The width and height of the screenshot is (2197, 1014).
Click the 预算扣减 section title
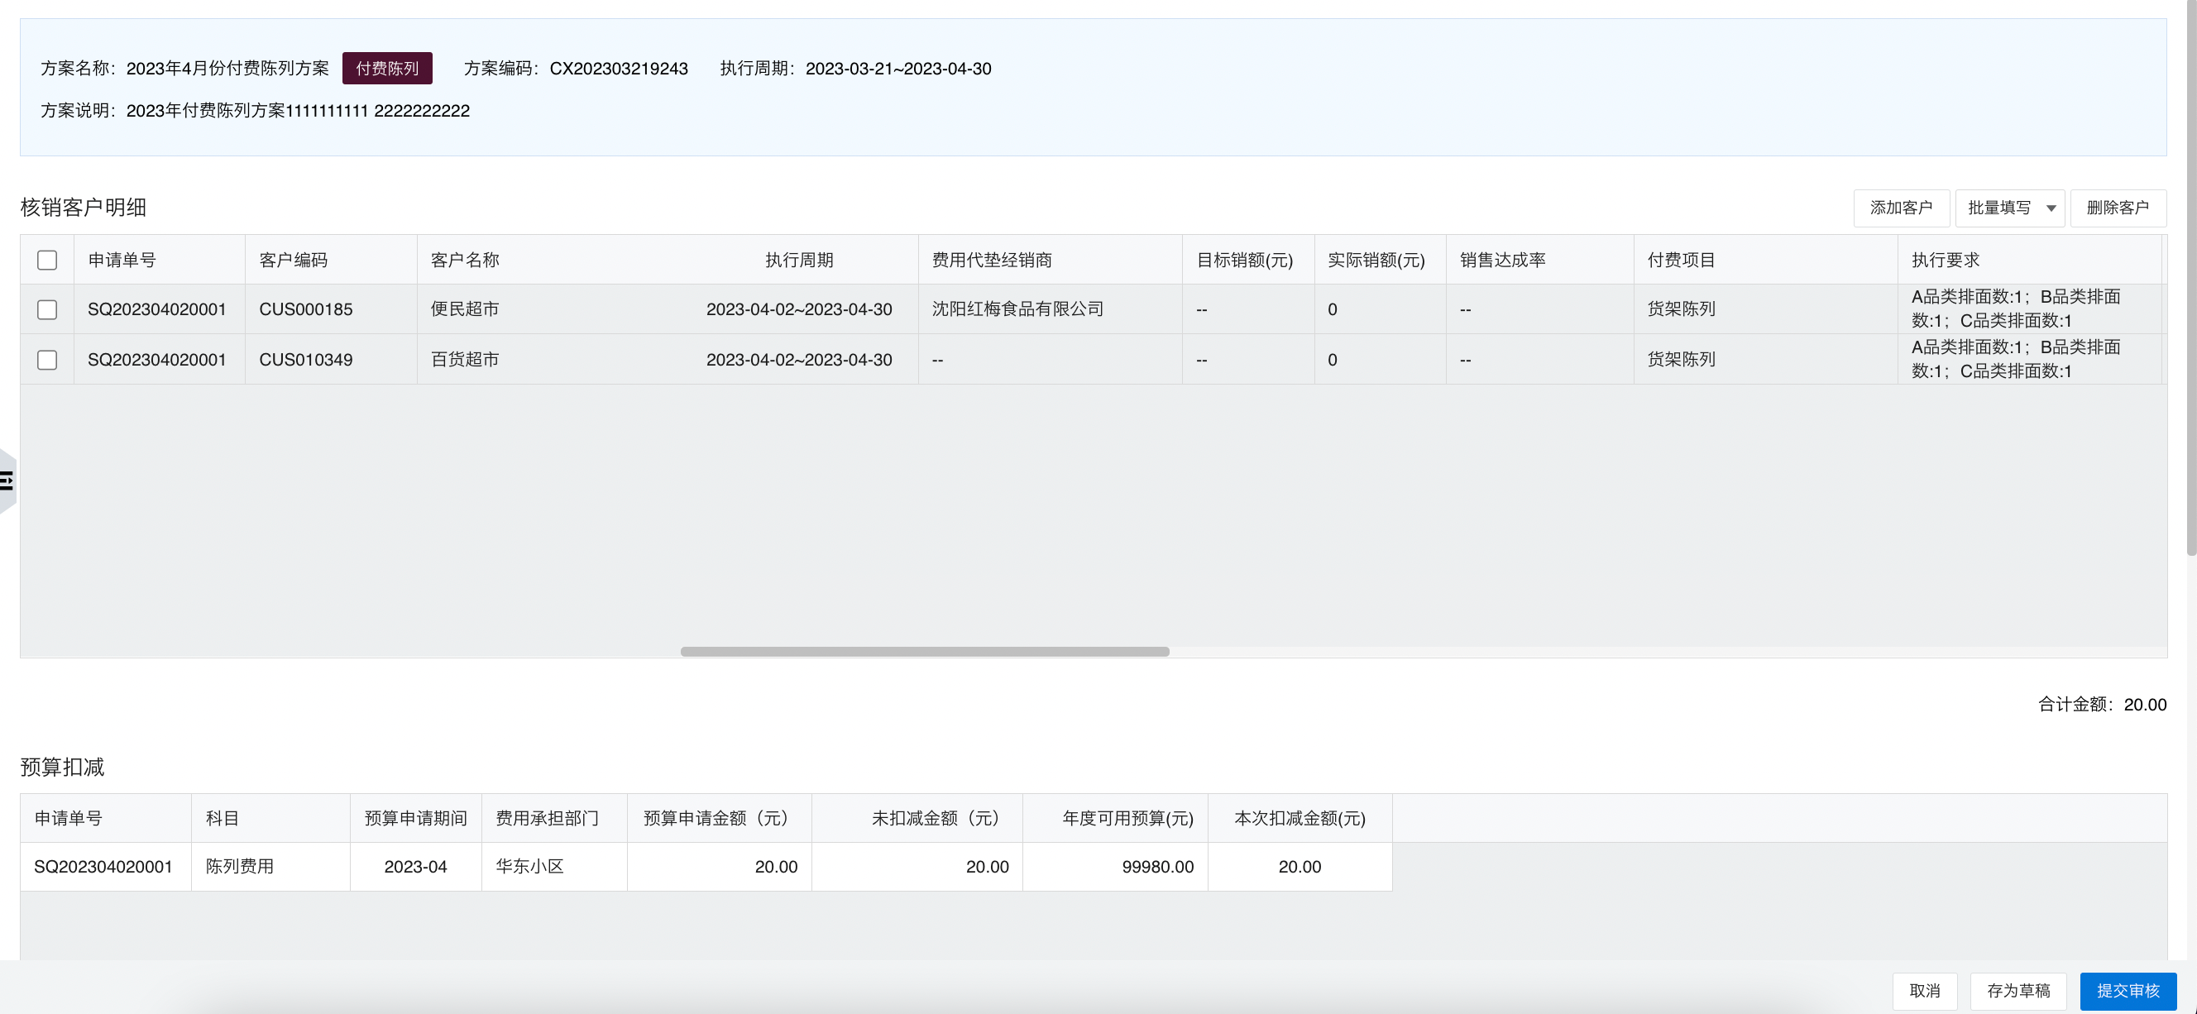[62, 768]
